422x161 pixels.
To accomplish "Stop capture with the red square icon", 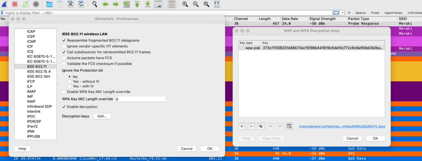I will pos(15,4).
